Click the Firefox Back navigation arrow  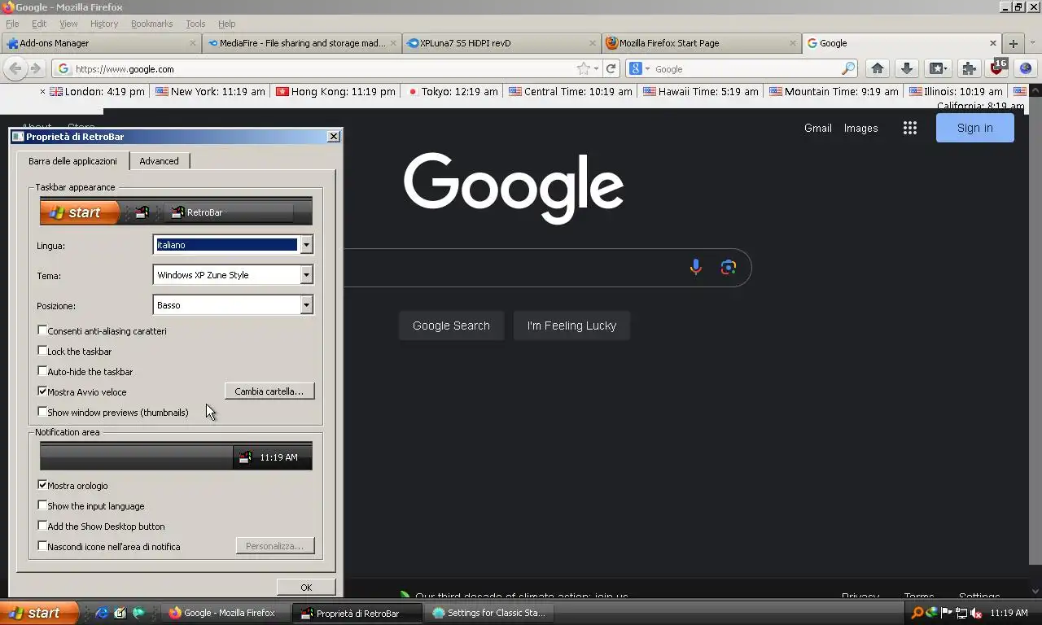point(15,69)
